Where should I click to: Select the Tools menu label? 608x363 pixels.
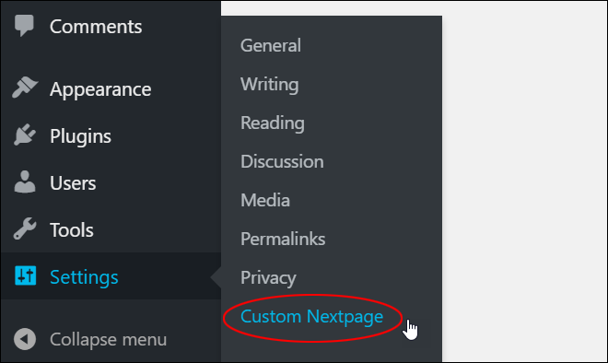71,230
